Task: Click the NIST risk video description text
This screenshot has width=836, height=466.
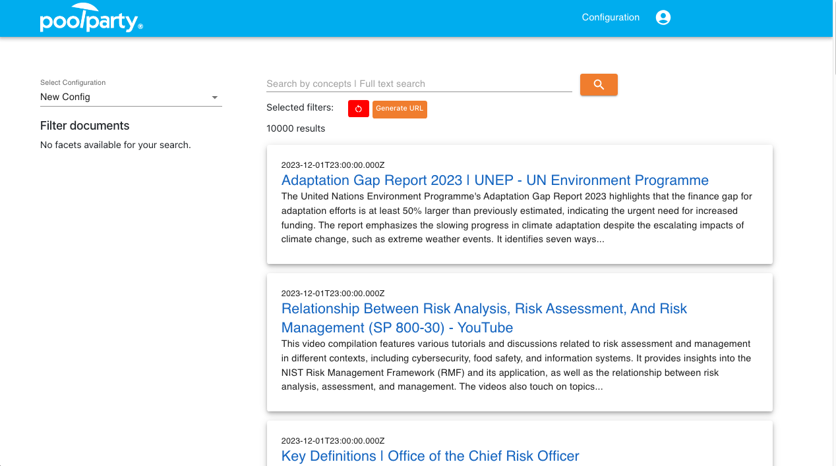Action: [516, 365]
